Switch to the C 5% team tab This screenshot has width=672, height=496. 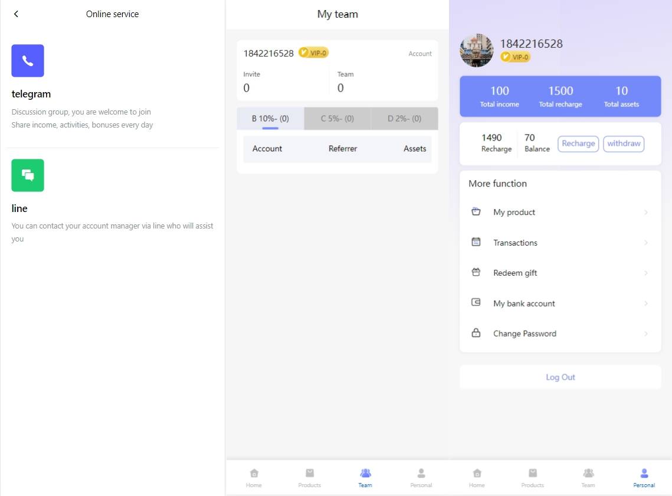[337, 119]
